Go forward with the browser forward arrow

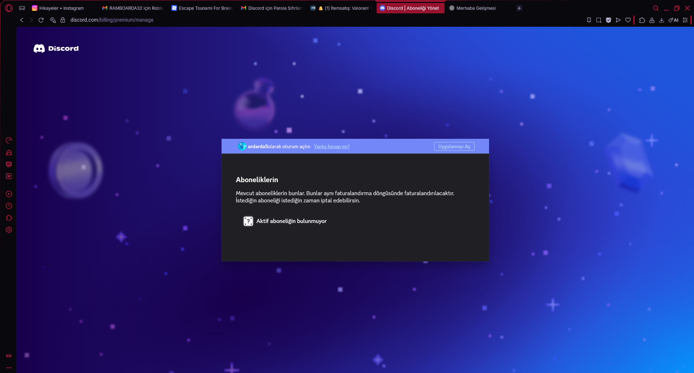pyautogui.click(x=31, y=20)
